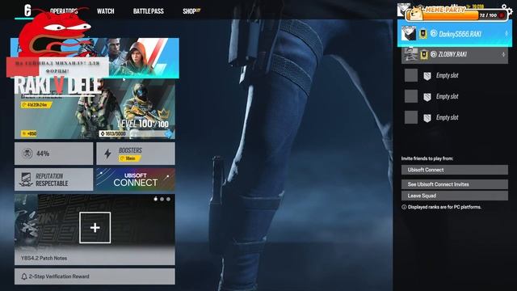Click ZLOBNY.RAKI player avatar
This screenshot has width=517, height=291.
tap(411, 54)
